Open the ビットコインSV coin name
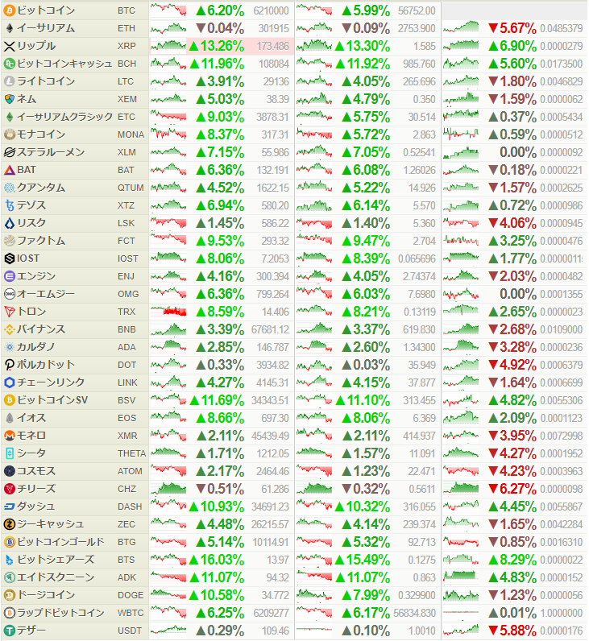 52,400
